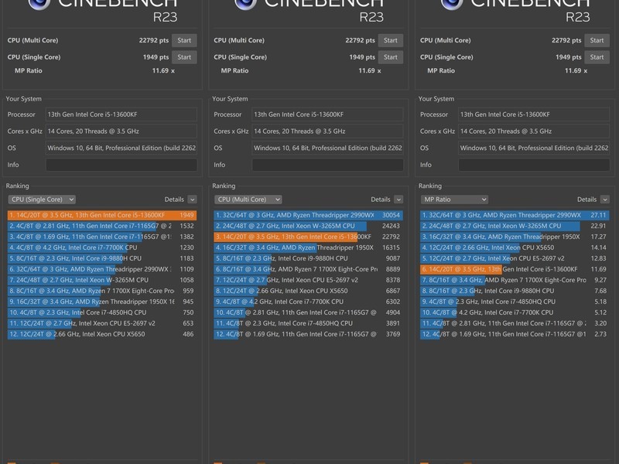Click Processor field in Single Core ranking window
This screenshot has height=464, width=619.
121,114
